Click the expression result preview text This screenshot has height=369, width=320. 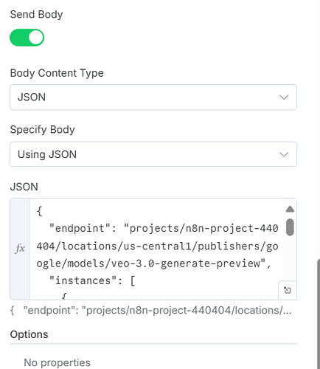pos(150,311)
